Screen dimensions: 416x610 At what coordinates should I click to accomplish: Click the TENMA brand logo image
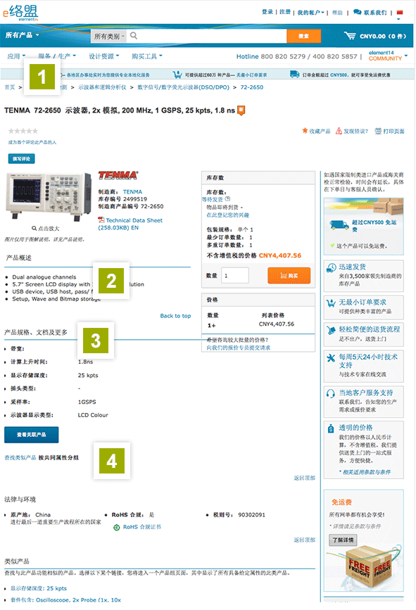pyautogui.click(x=118, y=175)
